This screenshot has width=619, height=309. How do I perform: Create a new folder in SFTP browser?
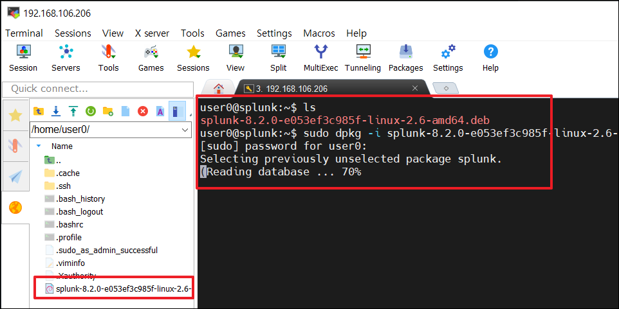coord(108,112)
